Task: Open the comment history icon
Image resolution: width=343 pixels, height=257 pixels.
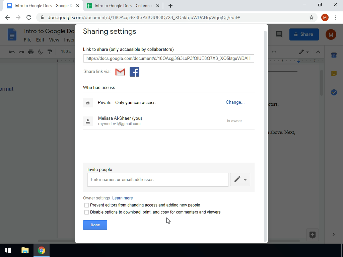Action: (x=279, y=34)
